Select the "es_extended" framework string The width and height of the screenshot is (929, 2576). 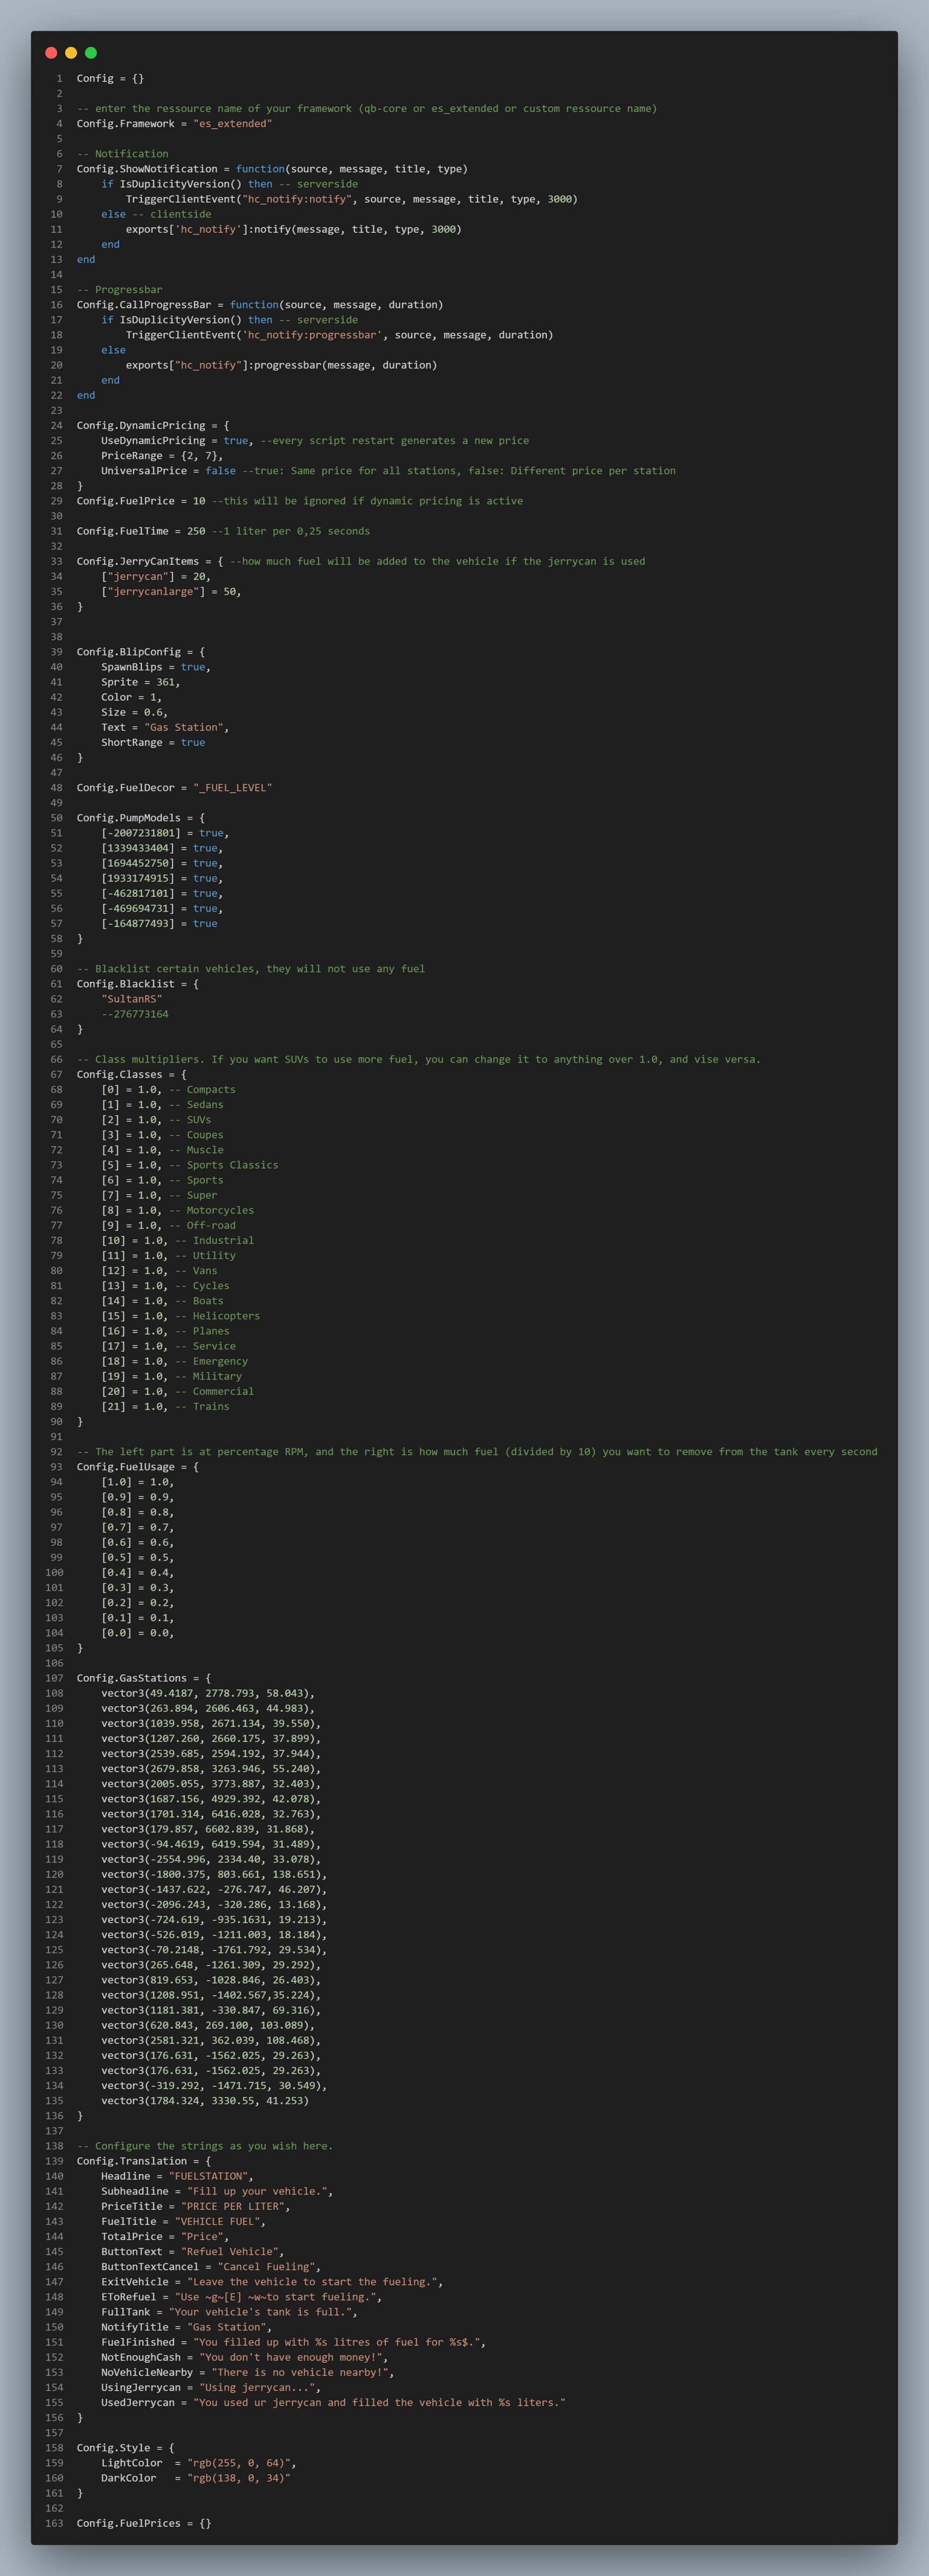pyautogui.click(x=232, y=124)
